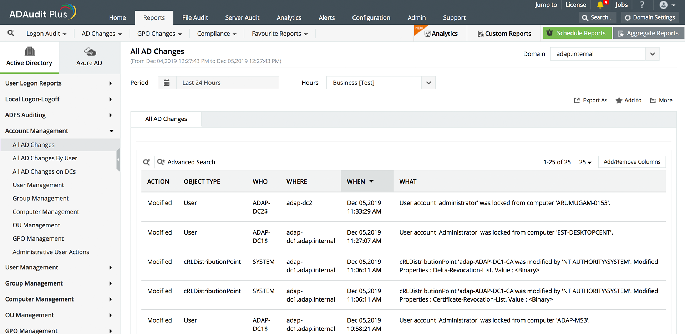Switch to Azure AD auditing
This screenshot has height=334, width=685.
point(89,57)
